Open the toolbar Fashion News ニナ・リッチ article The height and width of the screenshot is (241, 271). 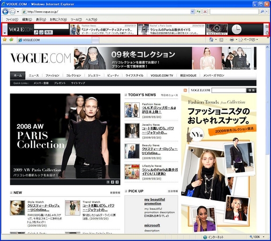pyautogui.click(x=103, y=29)
